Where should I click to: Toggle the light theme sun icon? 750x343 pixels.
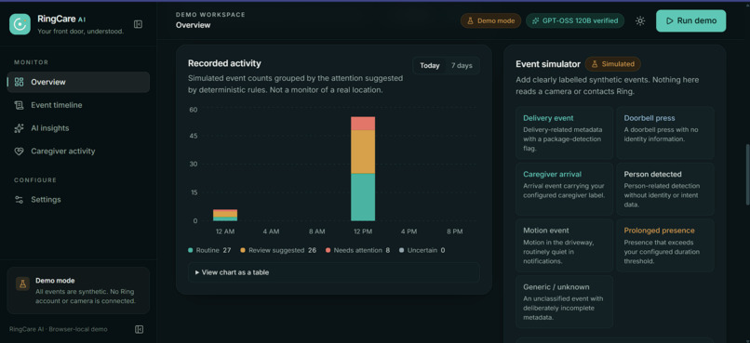tap(640, 21)
